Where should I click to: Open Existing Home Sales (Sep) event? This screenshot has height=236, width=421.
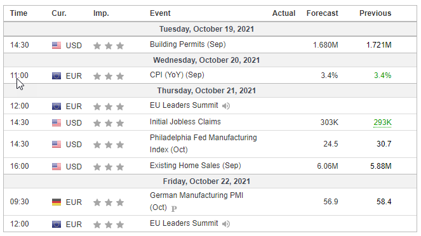point(195,166)
